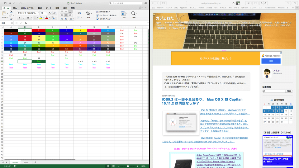Collapse the Excel ribbon chevron
Image resolution: width=299 pixels, height=168 pixels.
[x=146, y=8]
